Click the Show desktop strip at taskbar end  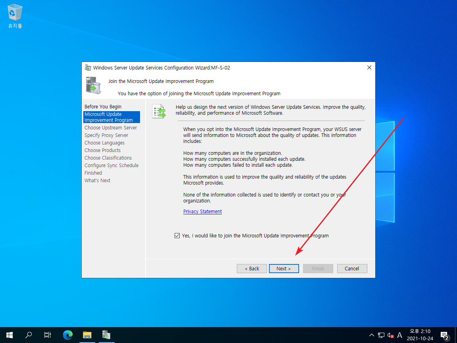[456, 335]
